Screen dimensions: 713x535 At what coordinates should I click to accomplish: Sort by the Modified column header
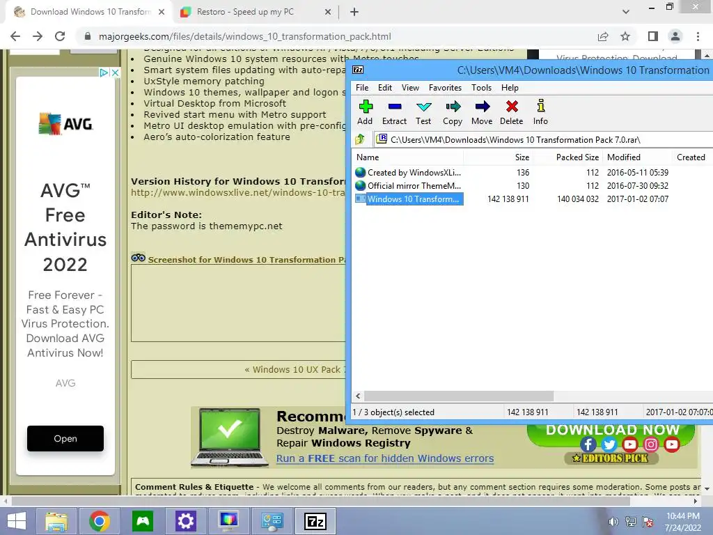(x=637, y=157)
